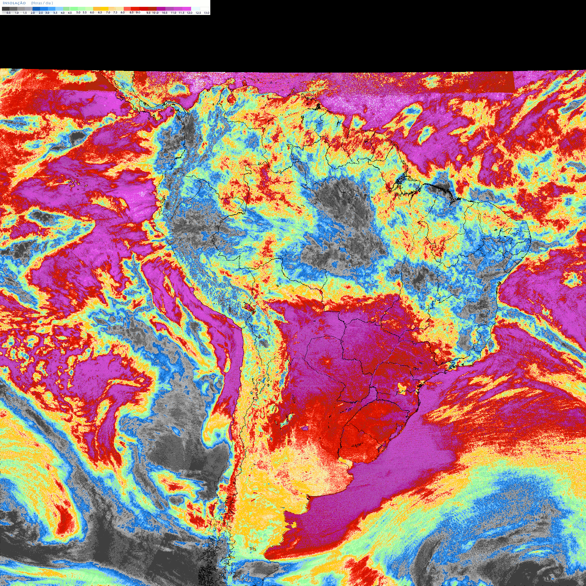Click the '(Horas / dia)' unit label
The height and width of the screenshot is (586, 586).
[x=42, y=3]
